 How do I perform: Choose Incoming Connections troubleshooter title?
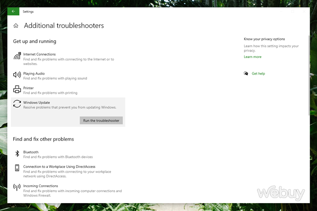click(x=41, y=186)
